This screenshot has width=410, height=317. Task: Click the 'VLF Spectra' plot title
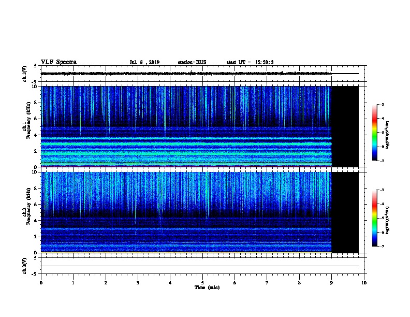point(58,62)
